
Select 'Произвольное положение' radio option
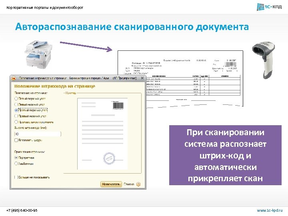click(x=16, y=122)
